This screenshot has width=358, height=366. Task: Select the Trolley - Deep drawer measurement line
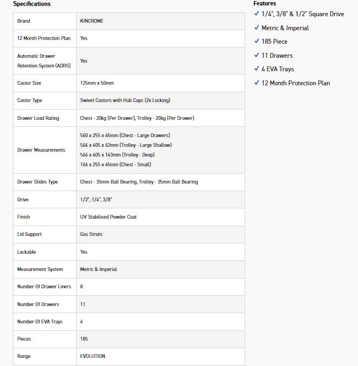(x=118, y=155)
